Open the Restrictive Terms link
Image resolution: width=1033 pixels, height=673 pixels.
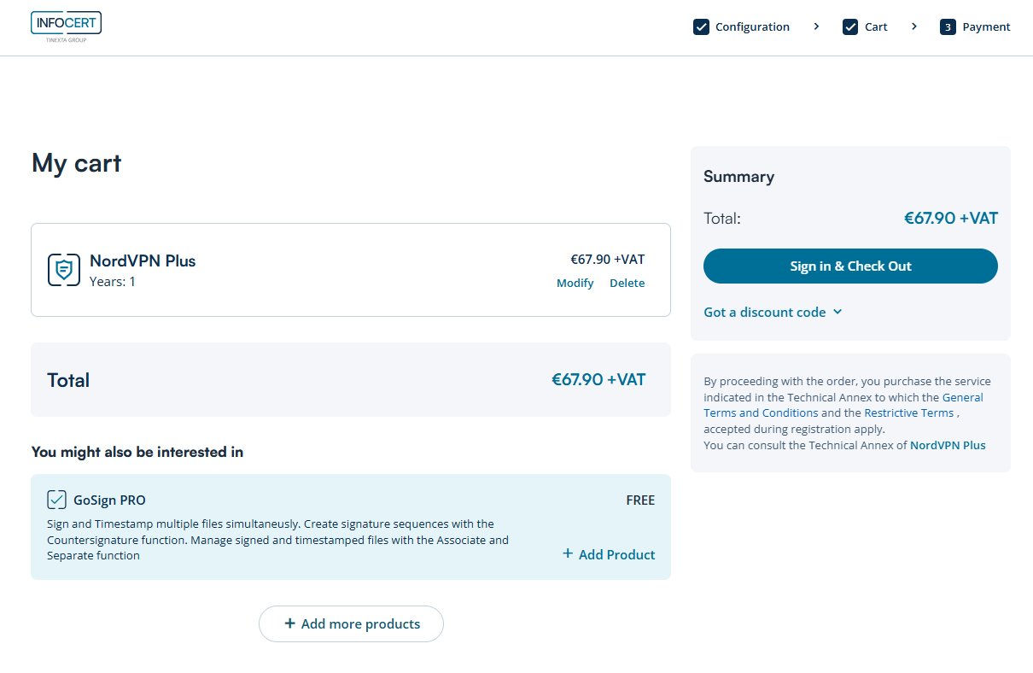click(x=908, y=413)
